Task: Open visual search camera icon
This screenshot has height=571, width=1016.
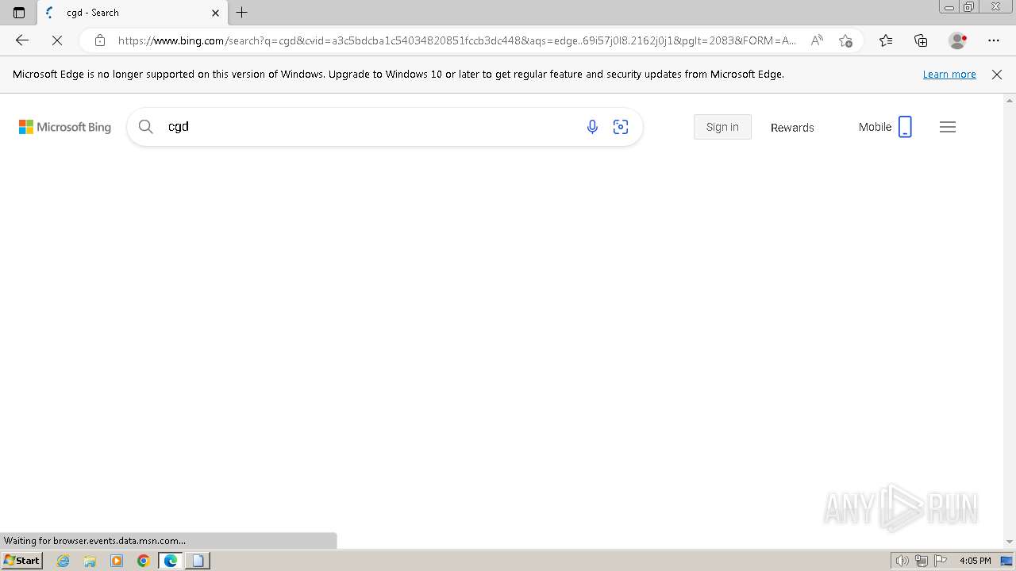Action: tap(621, 127)
